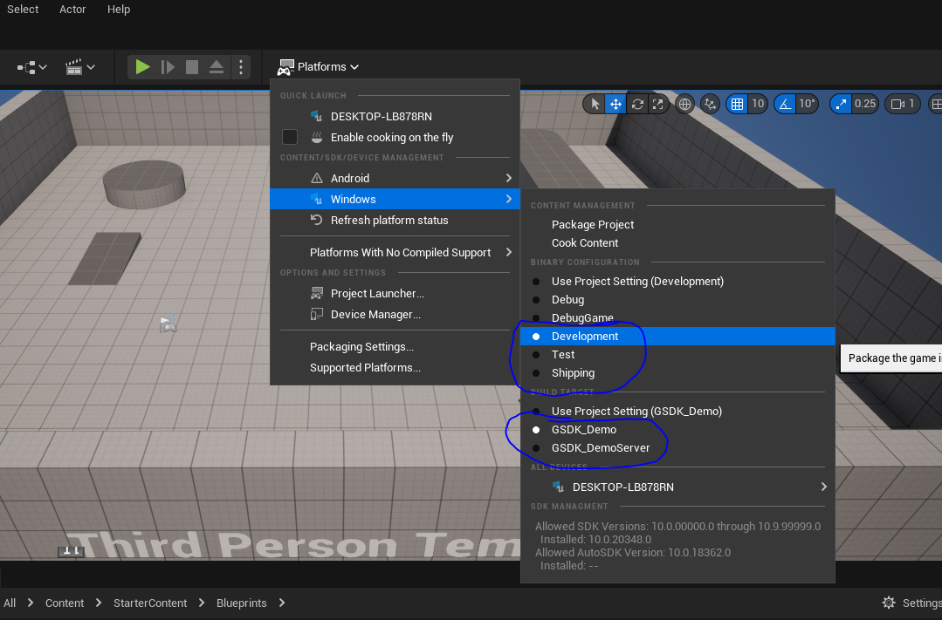The image size is (942, 620).
Task: Click Blueprints breadcrumb folder
Action: (242, 603)
